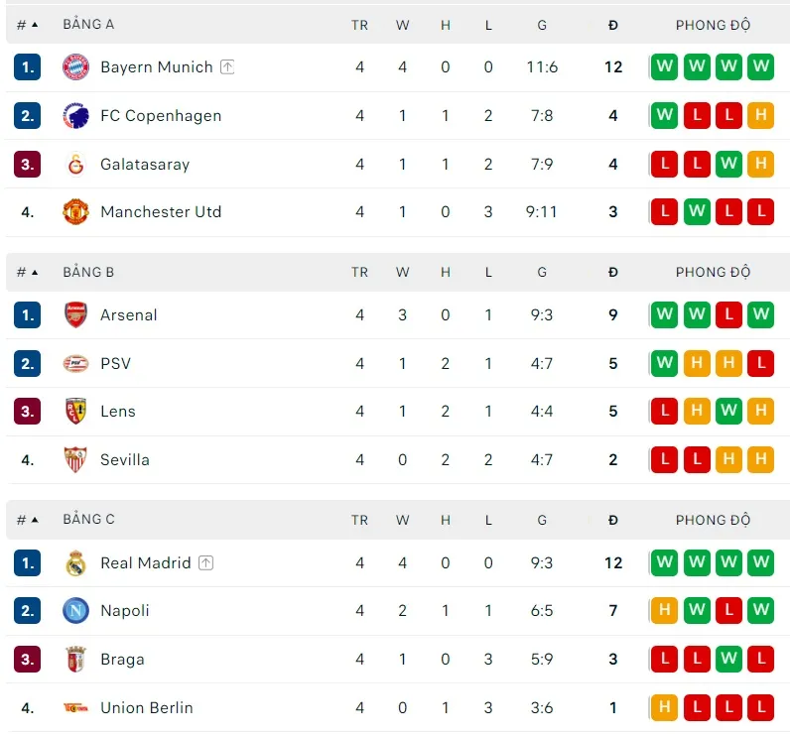
Task: Sort Bảng A by the # rank column
Action: tap(27, 25)
